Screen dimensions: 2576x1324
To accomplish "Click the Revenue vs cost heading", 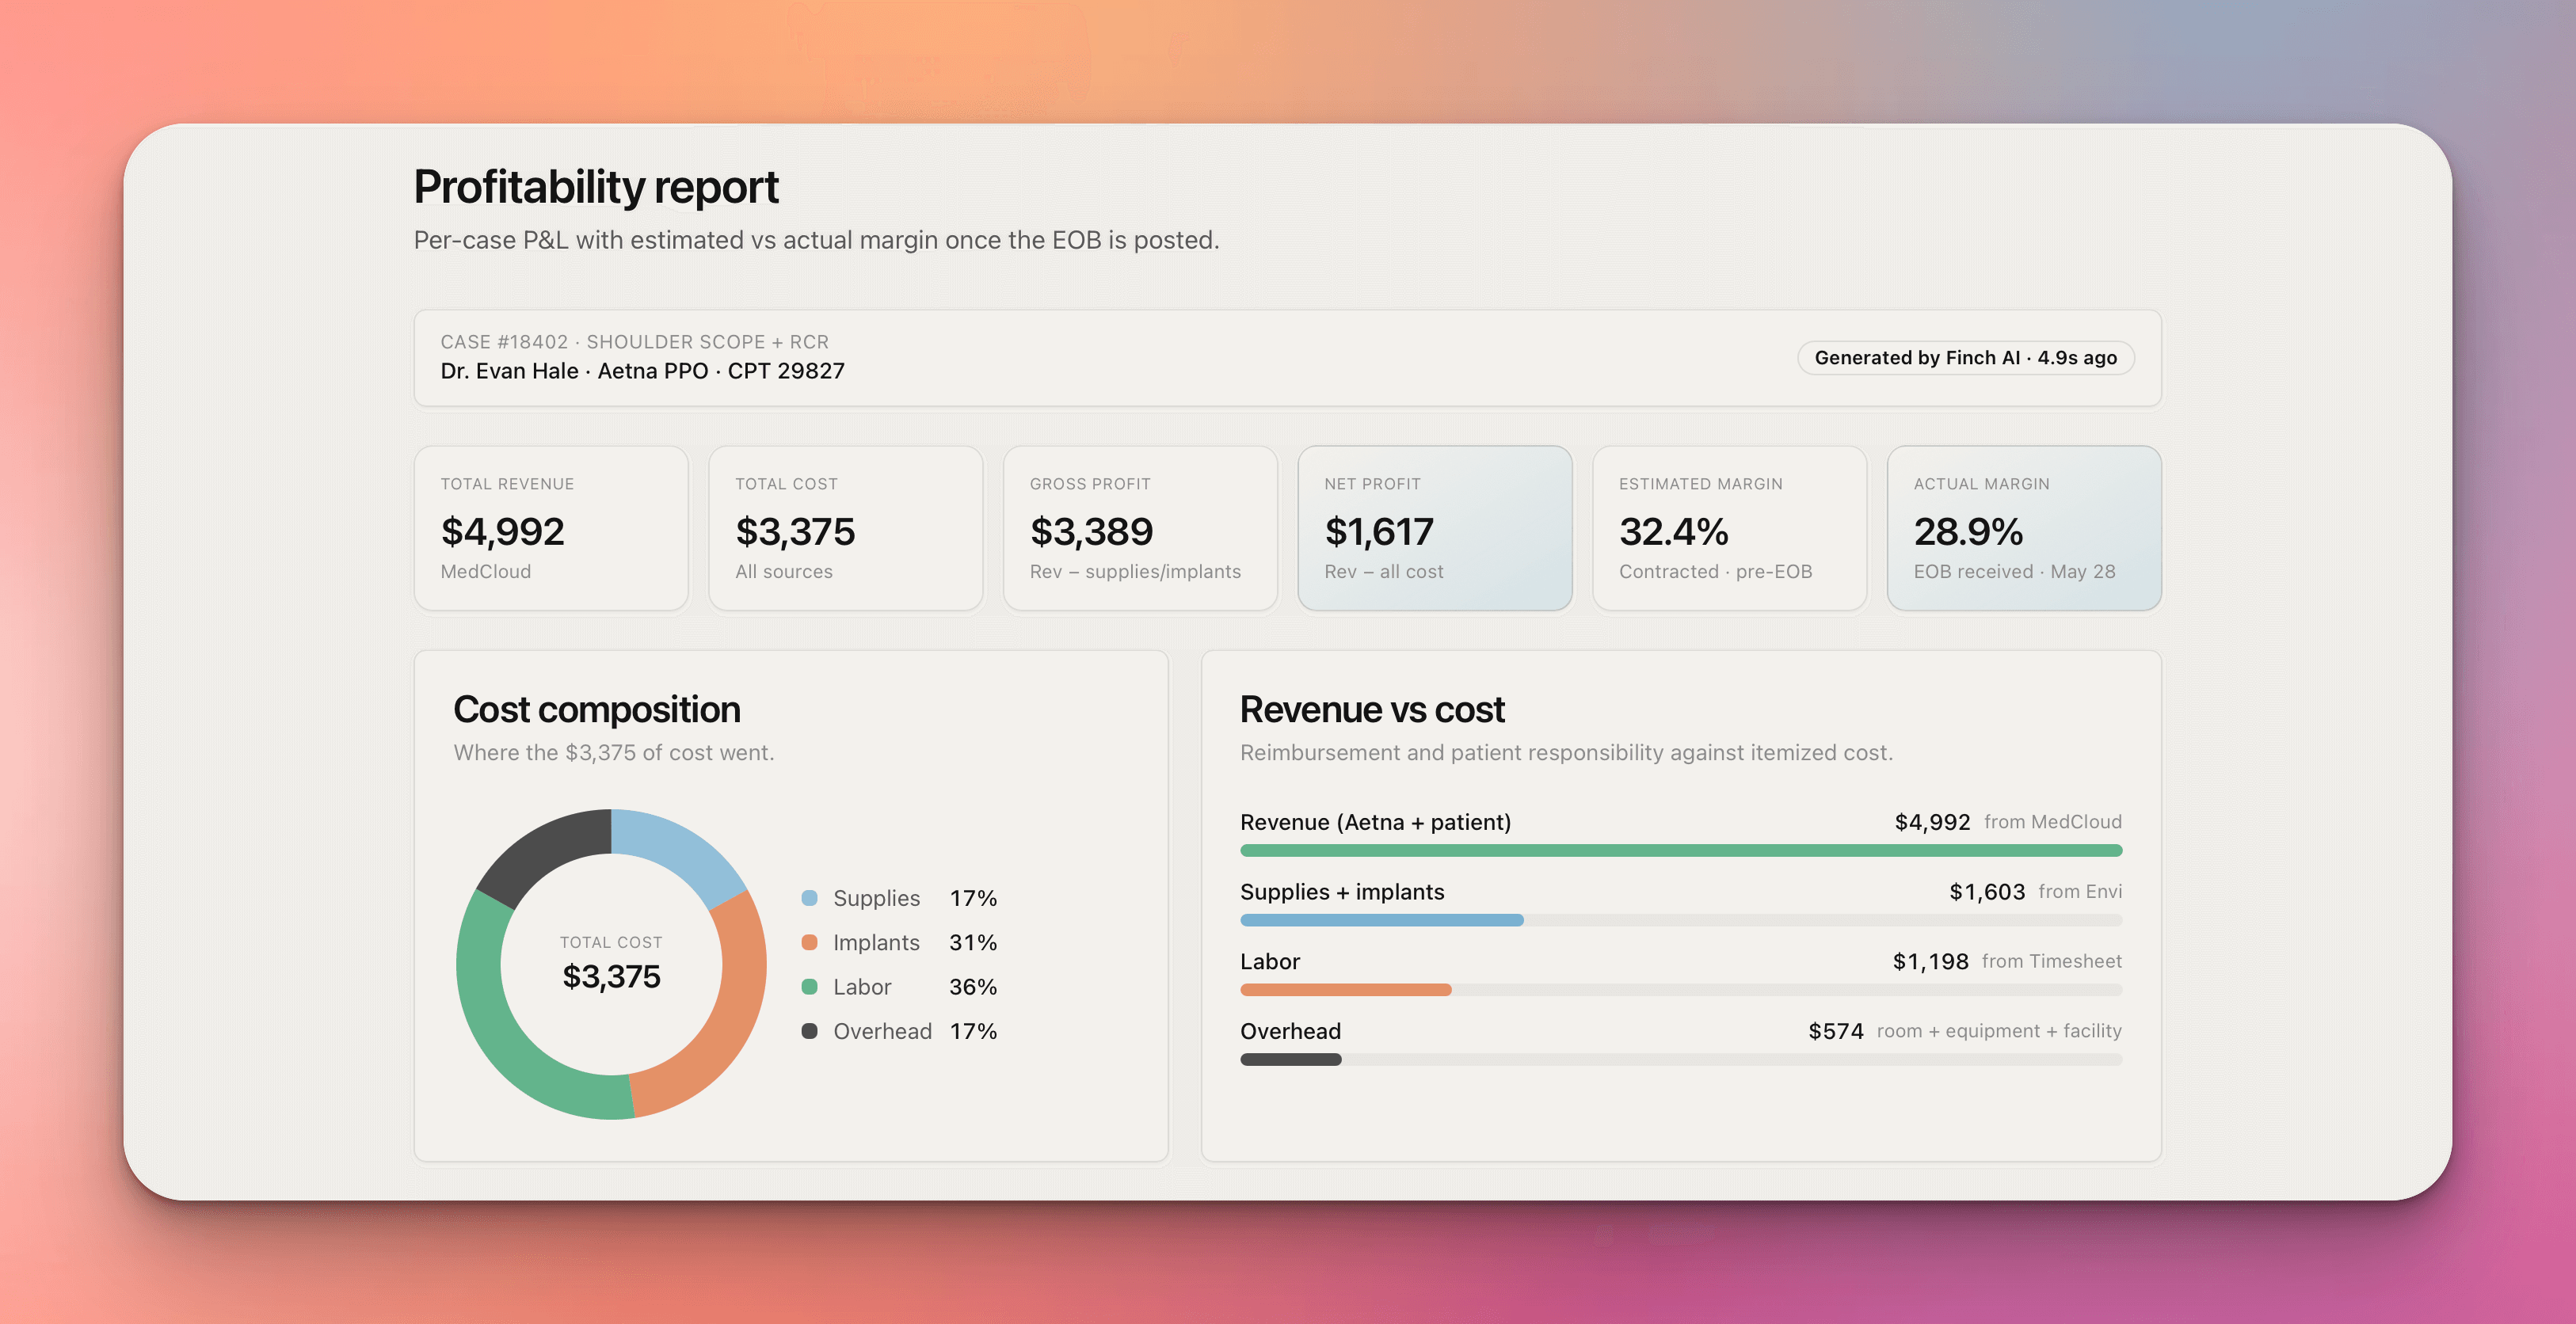I will click(1372, 709).
